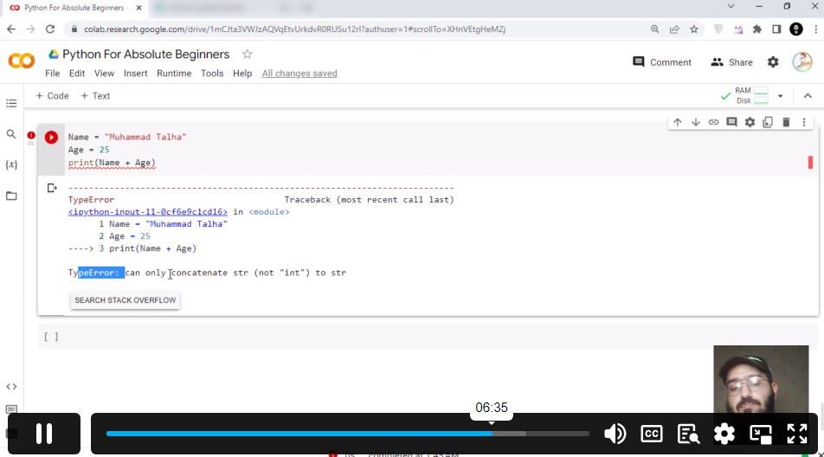This screenshot has height=457, width=824.
Task: Add a new Text cell
Action: pos(95,96)
